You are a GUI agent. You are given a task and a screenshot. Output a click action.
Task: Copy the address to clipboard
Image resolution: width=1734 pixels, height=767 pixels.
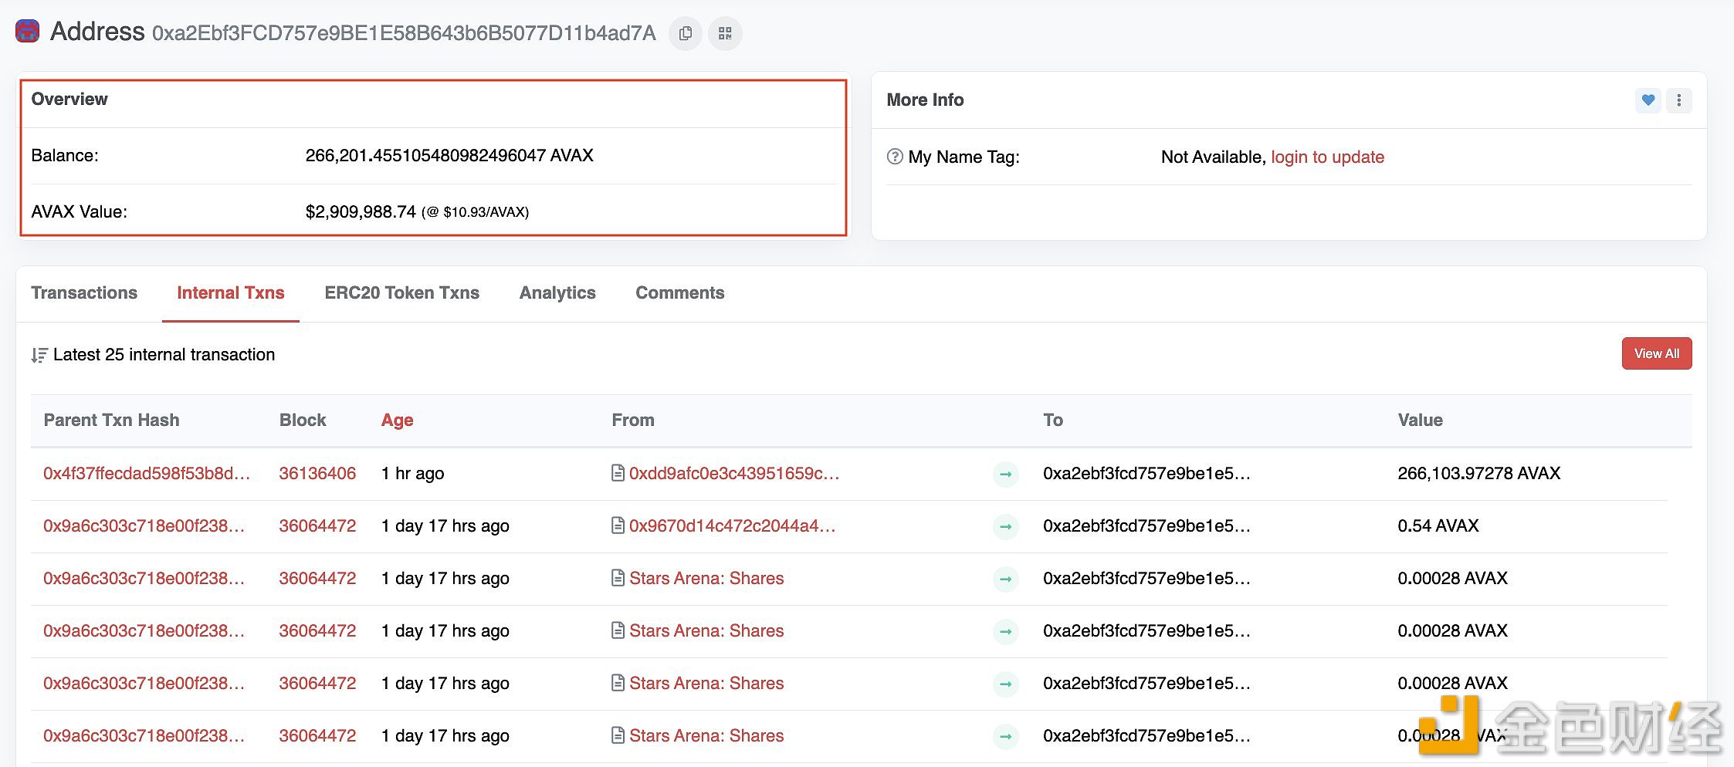[685, 33]
